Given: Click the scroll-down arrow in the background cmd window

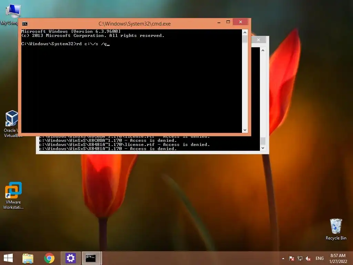Looking at the screenshot, I should [263, 148].
